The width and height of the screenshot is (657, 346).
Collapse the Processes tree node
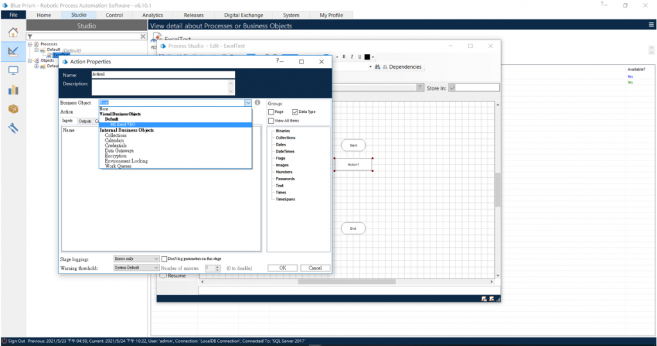[30, 44]
